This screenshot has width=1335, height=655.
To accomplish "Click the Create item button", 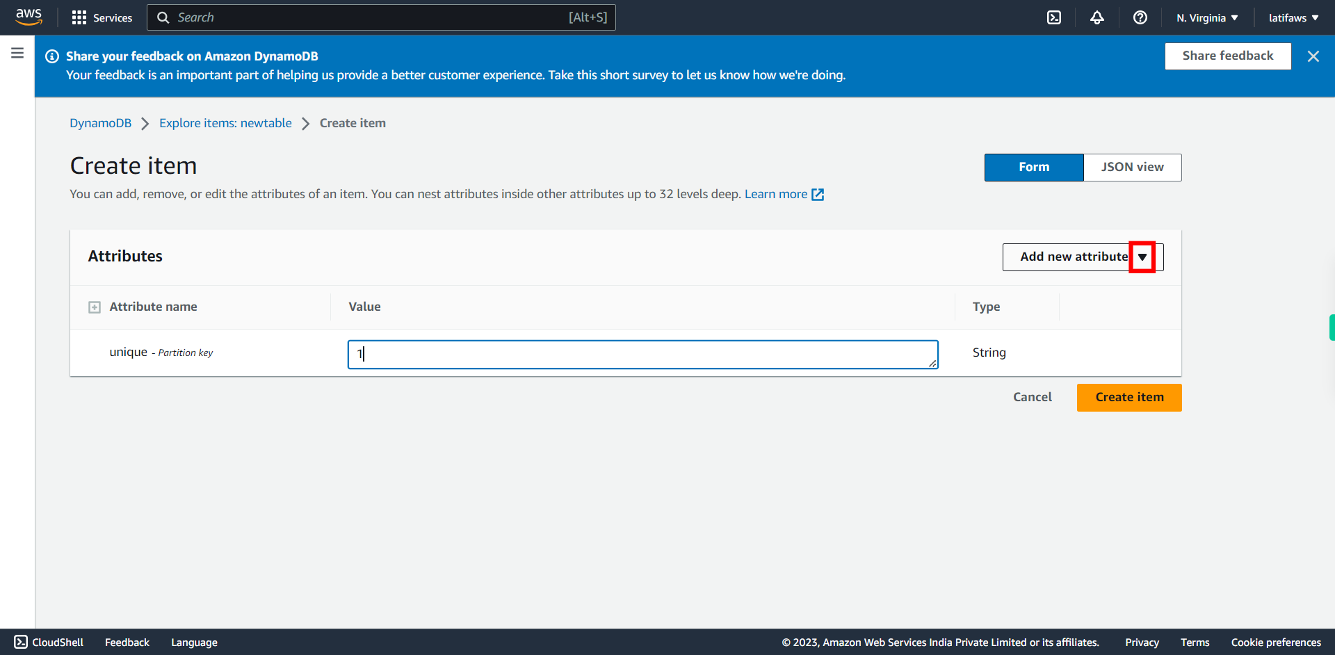I will click(1129, 398).
